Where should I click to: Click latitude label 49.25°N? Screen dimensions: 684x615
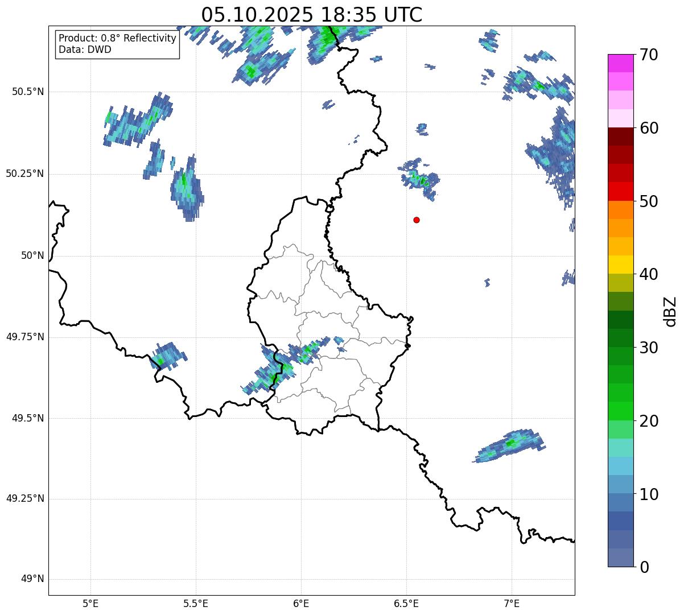pos(24,499)
